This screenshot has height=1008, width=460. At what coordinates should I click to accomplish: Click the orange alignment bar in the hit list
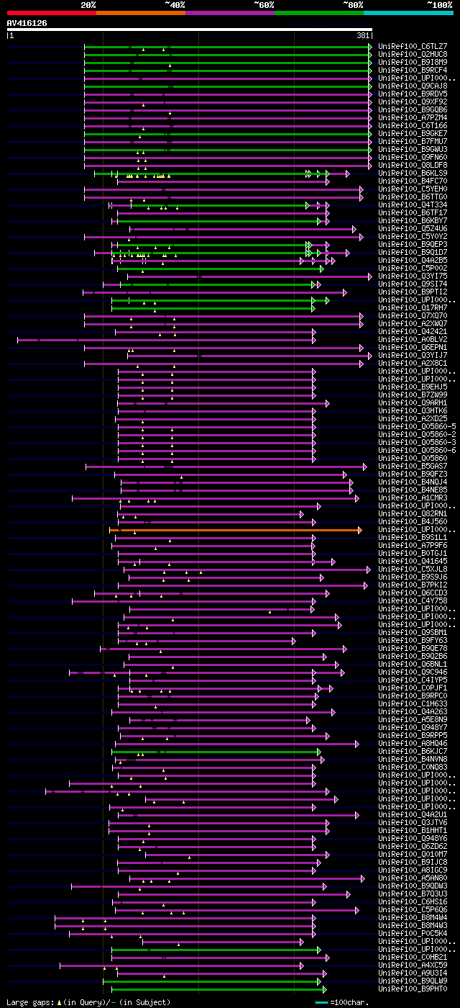(x=236, y=530)
